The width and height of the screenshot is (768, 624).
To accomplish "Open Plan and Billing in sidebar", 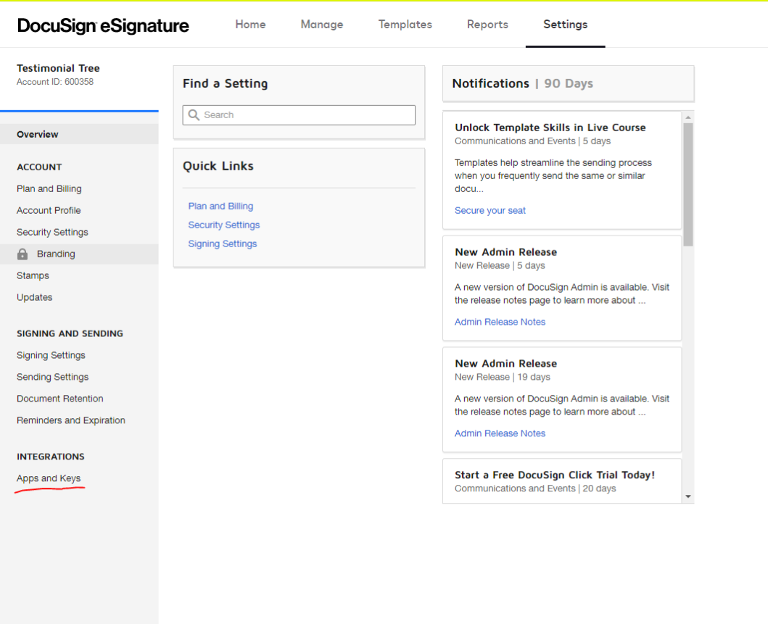I will coord(49,189).
